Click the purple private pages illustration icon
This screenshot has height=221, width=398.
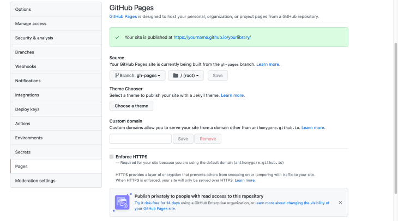click(x=122, y=202)
